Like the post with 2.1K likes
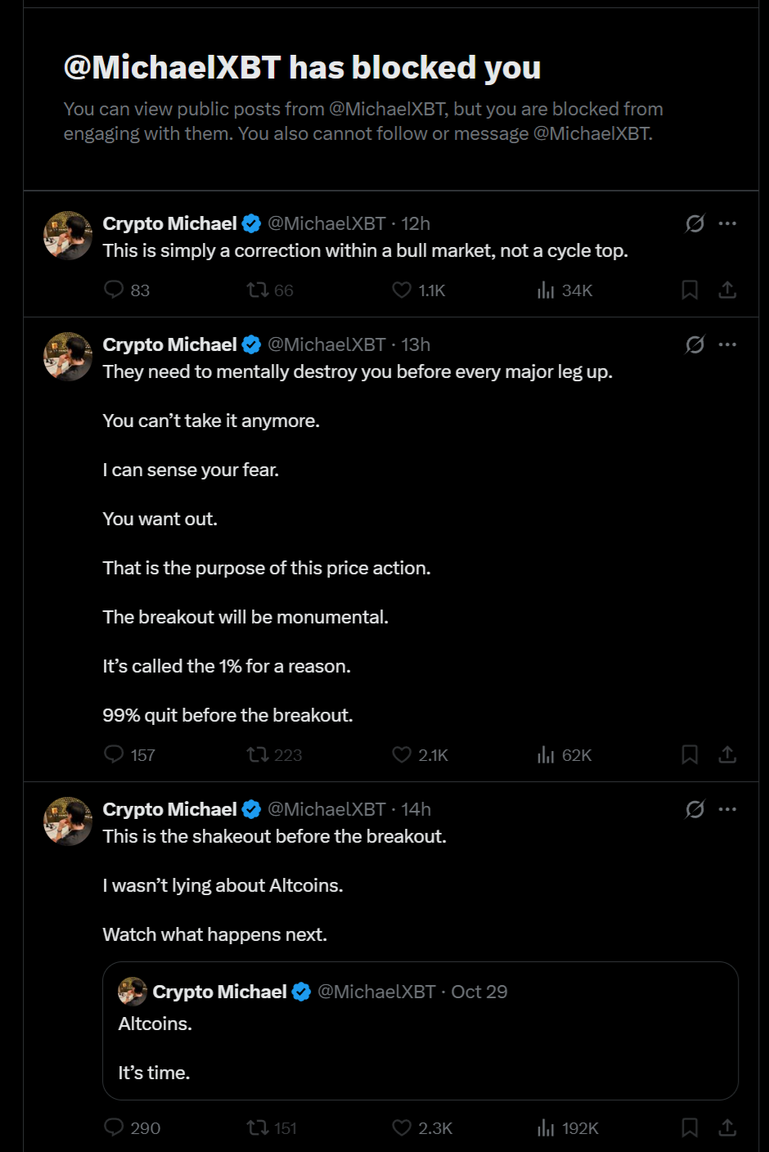The height and width of the screenshot is (1152, 769). (x=402, y=754)
